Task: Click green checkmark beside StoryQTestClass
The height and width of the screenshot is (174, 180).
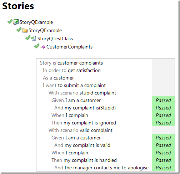Action: point(27,38)
